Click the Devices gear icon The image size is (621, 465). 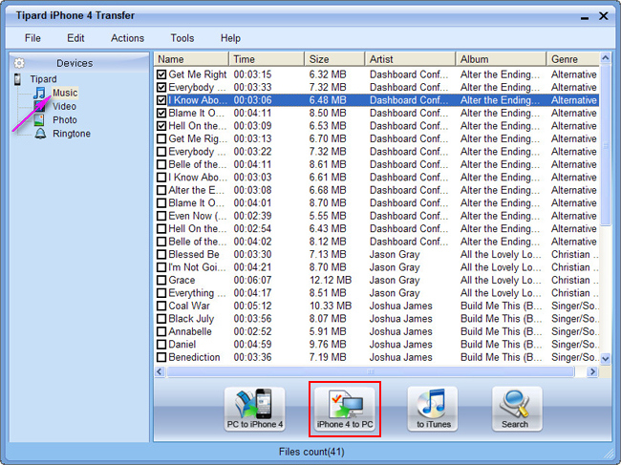19,63
